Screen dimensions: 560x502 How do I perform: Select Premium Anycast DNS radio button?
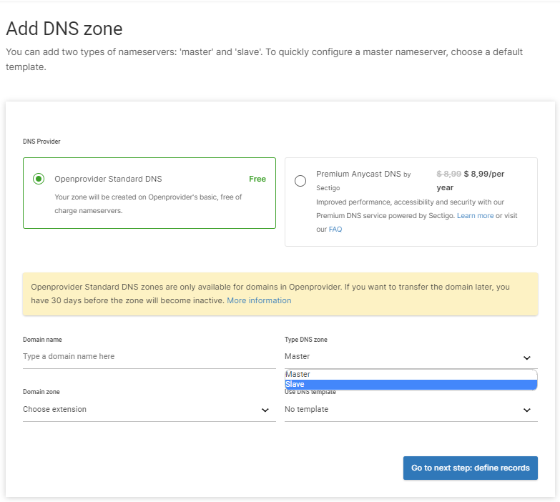(x=300, y=181)
